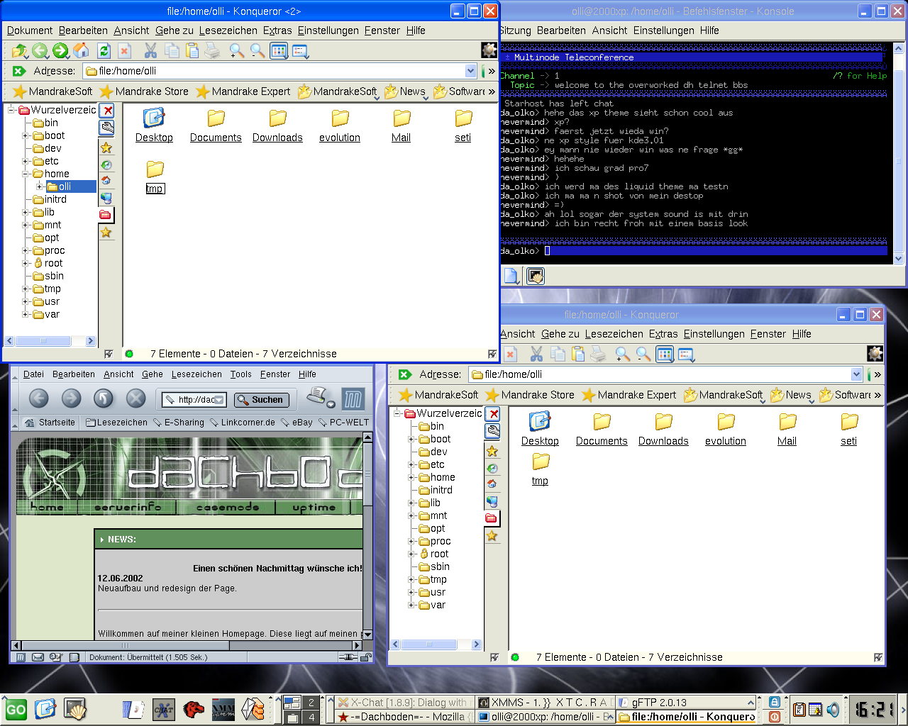The height and width of the screenshot is (726, 908).
Task: Collapse the home tree node in Konqueror <2>
Action: 26,174
